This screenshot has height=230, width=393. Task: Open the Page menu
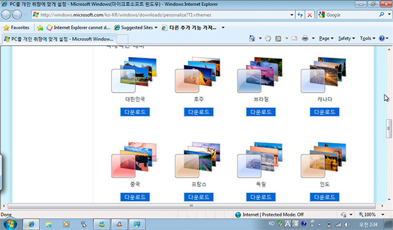click(x=326, y=38)
